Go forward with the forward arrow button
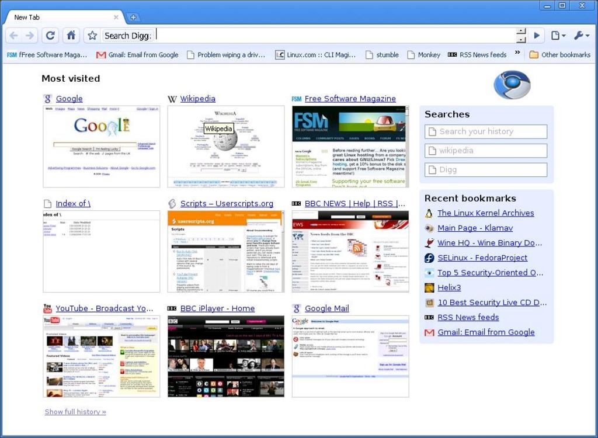This screenshot has height=438, width=598. (29, 36)
